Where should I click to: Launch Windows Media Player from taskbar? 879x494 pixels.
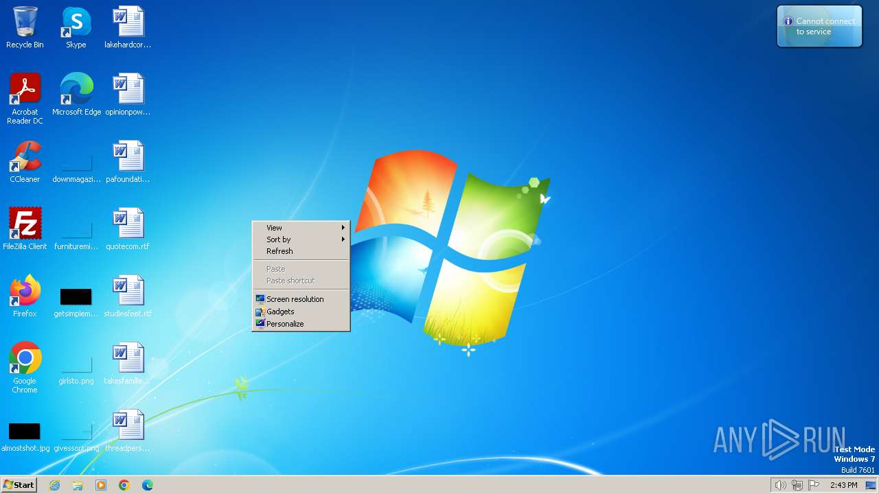point(101,485)
